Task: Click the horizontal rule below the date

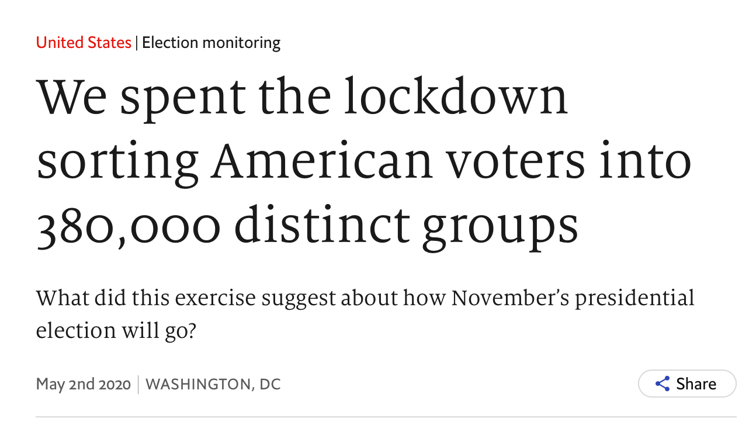Action: coord(386,417)
